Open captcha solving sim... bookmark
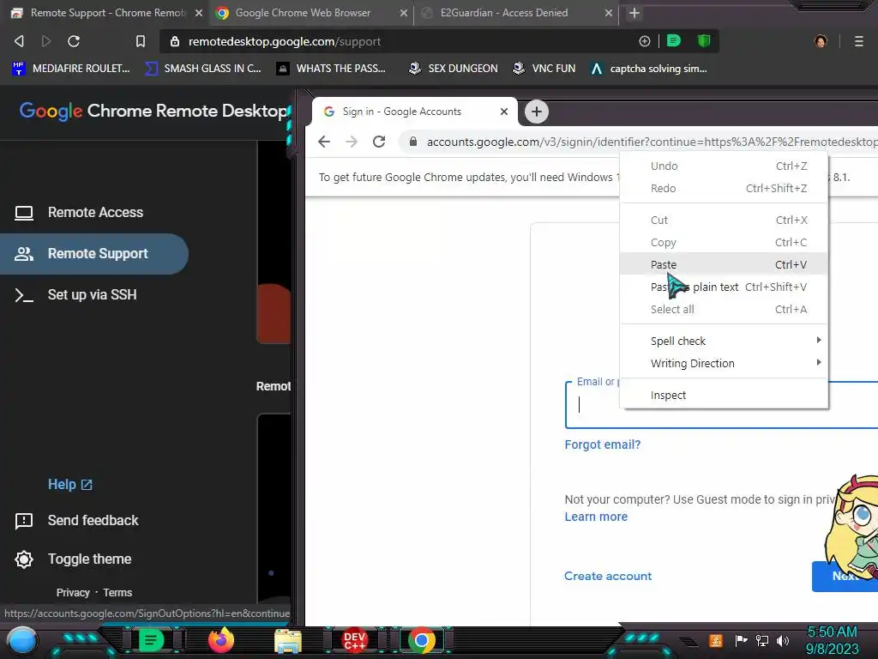This screenshot has width=878, height=659. coord(649,69)
